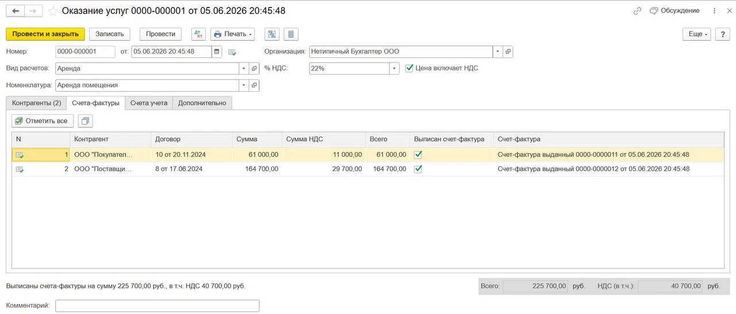Open the Номенклатура record card
736x314 pixels.
(x=254, y=85)
